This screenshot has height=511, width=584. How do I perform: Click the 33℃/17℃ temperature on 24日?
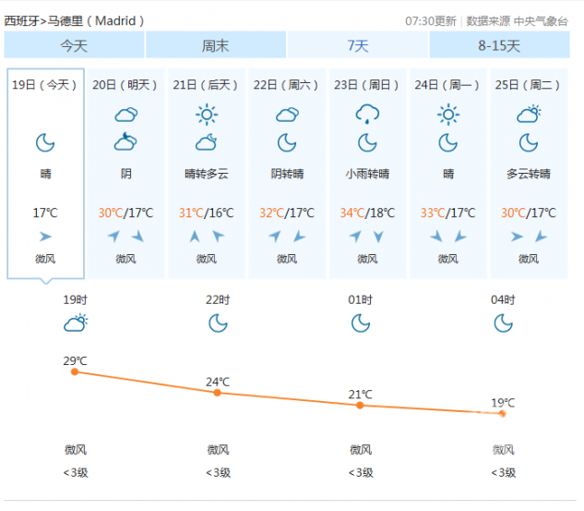tap(448, 213)
